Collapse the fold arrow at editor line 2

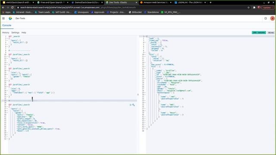[7, 38]
